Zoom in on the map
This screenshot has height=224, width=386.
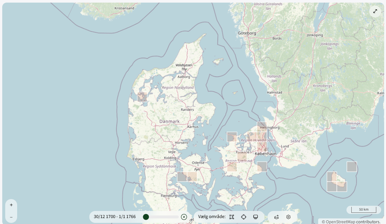coord(11,205)
